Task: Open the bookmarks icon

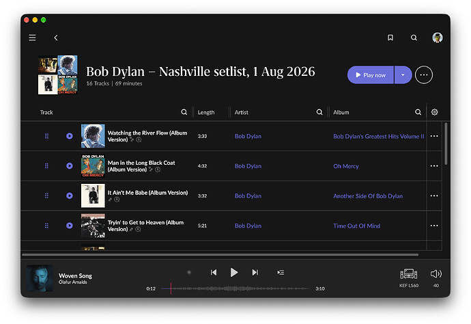Action: [390, 38]
